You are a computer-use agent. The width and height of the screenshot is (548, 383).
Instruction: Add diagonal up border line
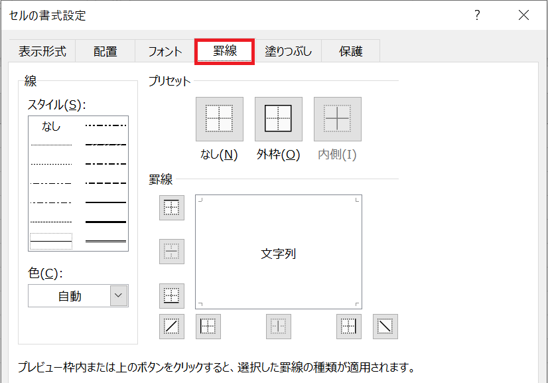172,326
